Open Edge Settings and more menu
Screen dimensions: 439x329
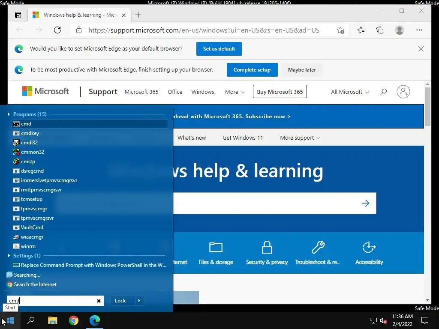tap(419, 30)
